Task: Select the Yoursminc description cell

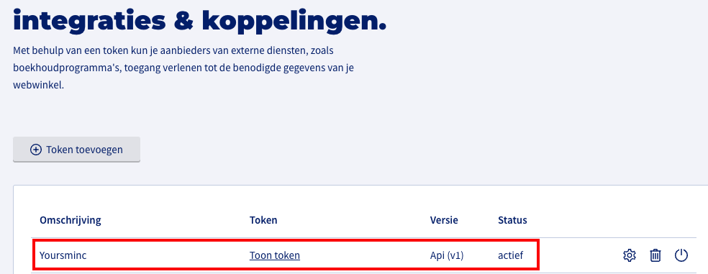Action: coord(63,255)
